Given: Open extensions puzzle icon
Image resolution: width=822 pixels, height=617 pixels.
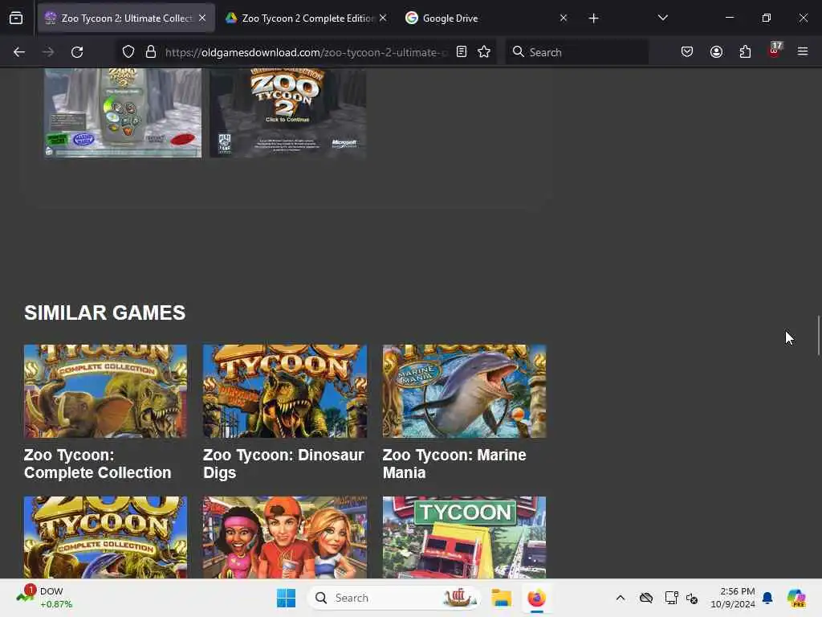Looking at the screenshot, I should 745,52.
